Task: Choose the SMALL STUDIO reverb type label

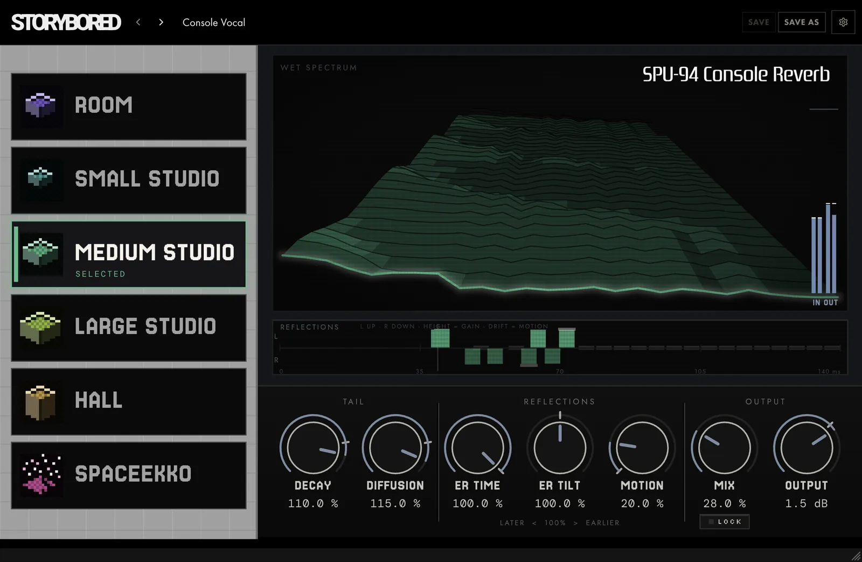Action: click(x=147, y=179)
